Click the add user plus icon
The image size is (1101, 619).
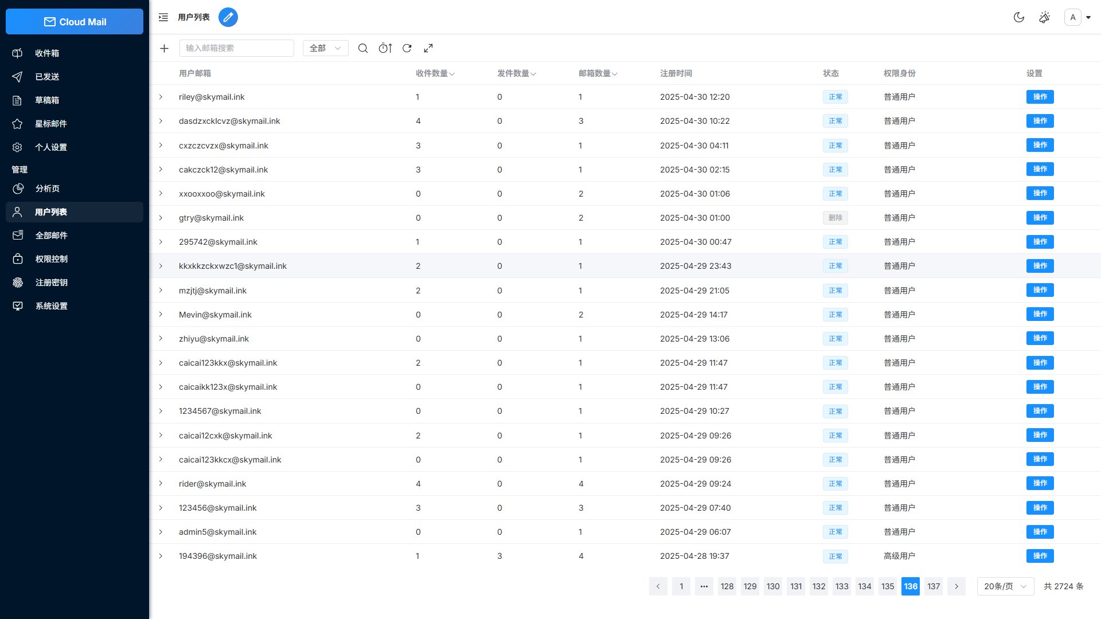tap(164, 48)
